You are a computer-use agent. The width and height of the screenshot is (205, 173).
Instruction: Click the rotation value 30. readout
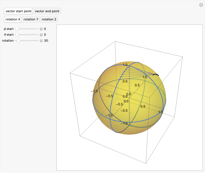[46, 41]
